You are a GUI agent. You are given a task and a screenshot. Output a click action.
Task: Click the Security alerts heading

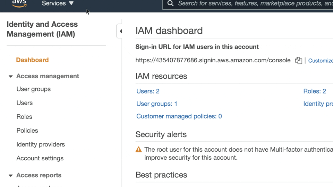[161, 134]
